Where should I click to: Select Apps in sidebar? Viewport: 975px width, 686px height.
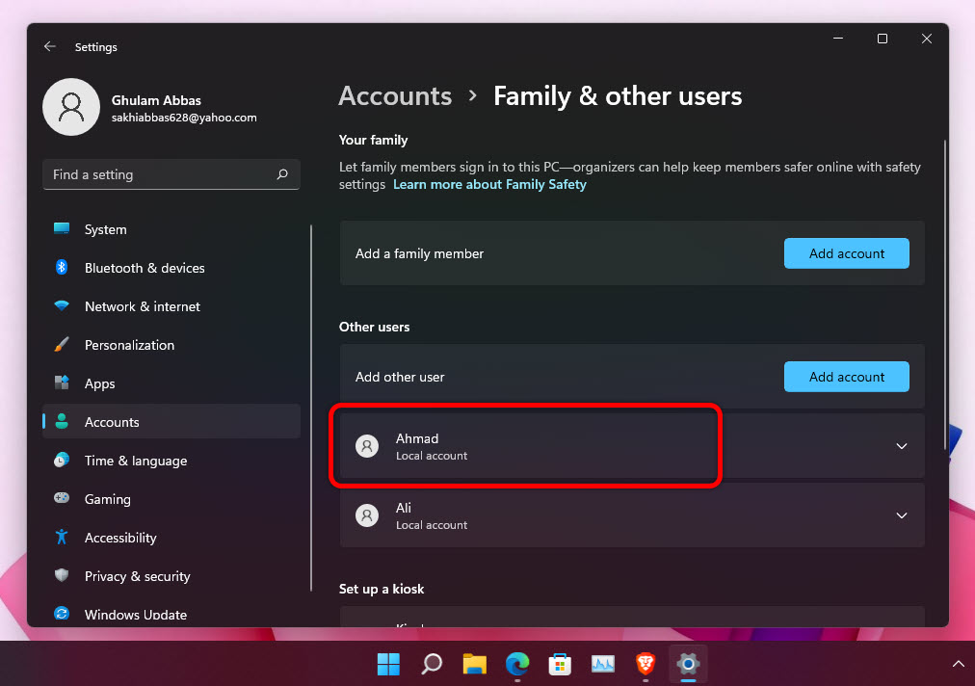[x=171, y=383]
